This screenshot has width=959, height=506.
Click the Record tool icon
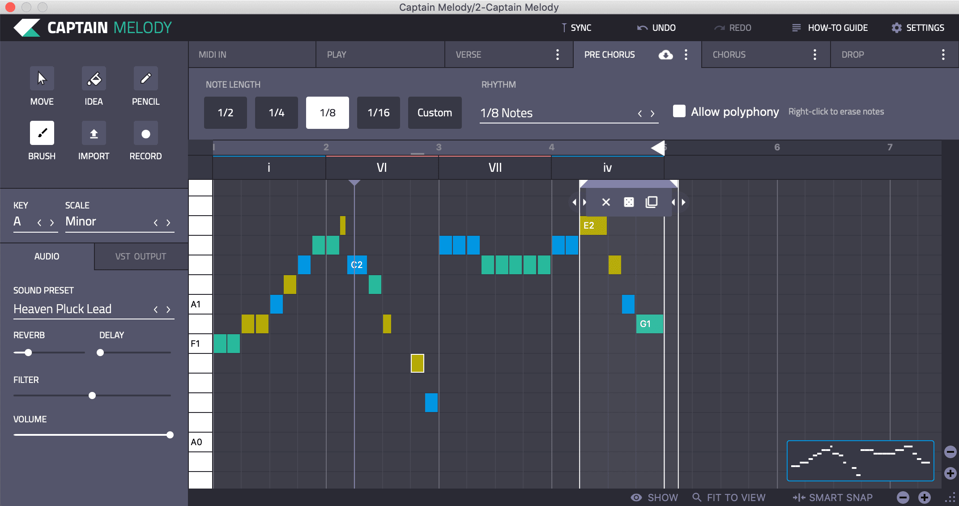(x=146, y=133)
